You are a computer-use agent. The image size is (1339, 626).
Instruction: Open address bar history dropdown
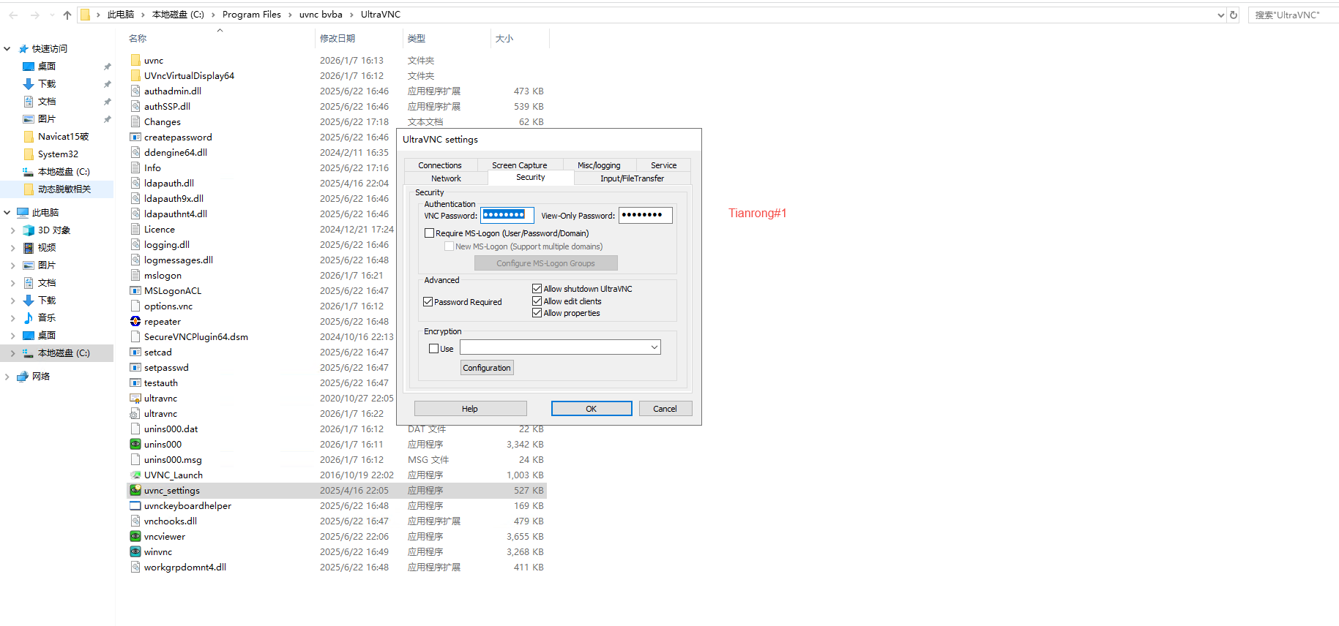tap(1220, 15)
